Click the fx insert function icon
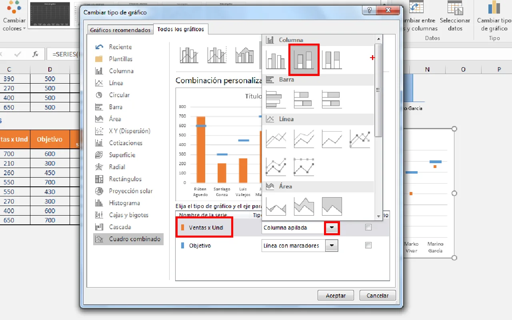512x320 pixels. click(35, 54)
